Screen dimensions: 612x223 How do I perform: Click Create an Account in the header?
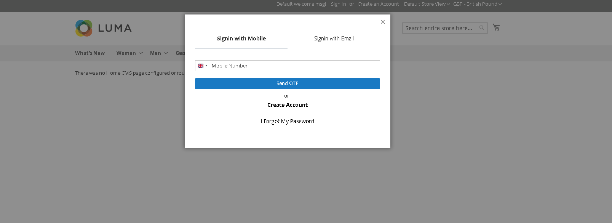(x=378, y=4)
